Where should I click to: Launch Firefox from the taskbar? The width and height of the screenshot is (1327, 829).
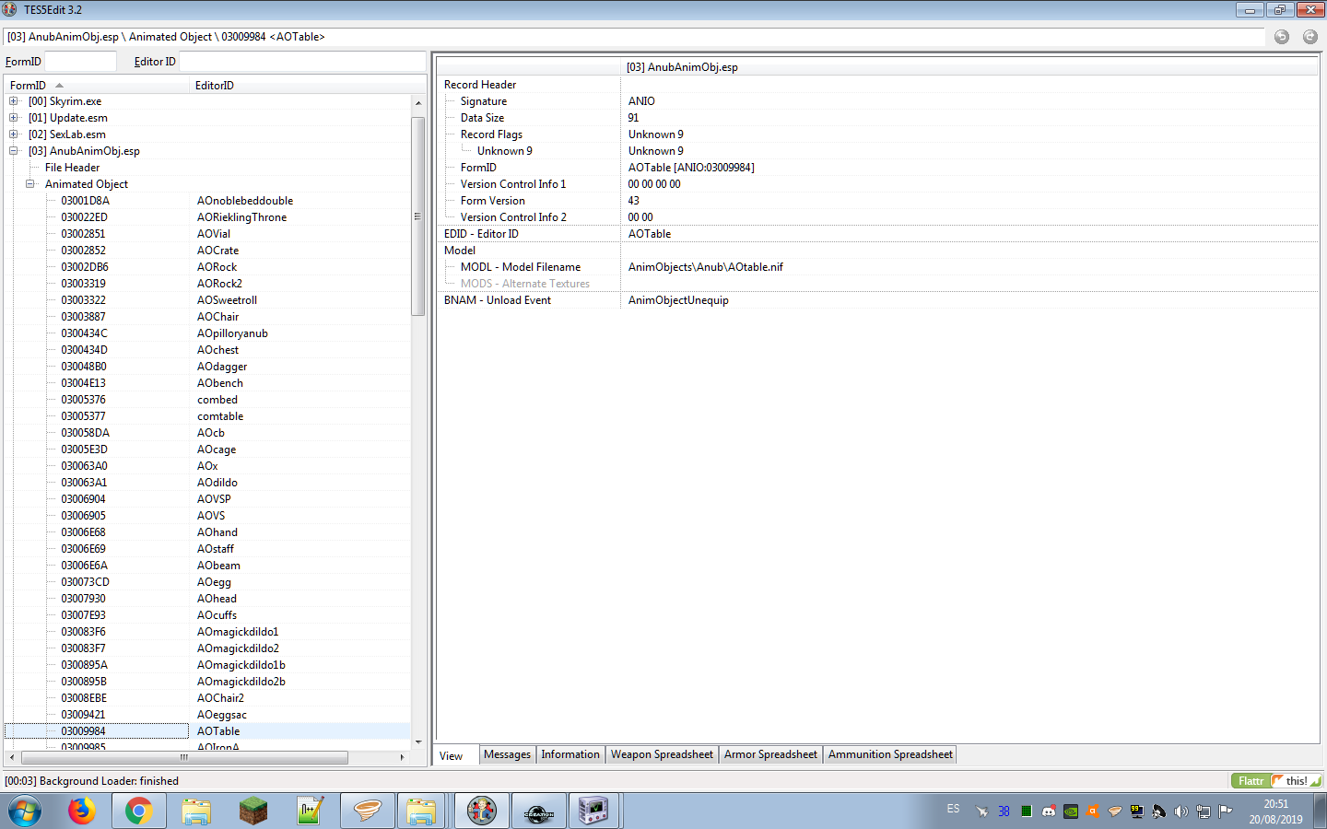coord(82,811)
